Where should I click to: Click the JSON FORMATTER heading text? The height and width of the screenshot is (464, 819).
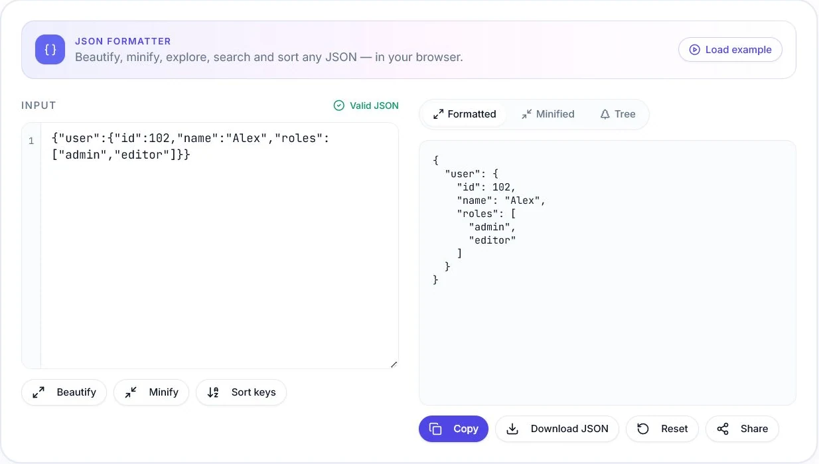tap(123, 41)
